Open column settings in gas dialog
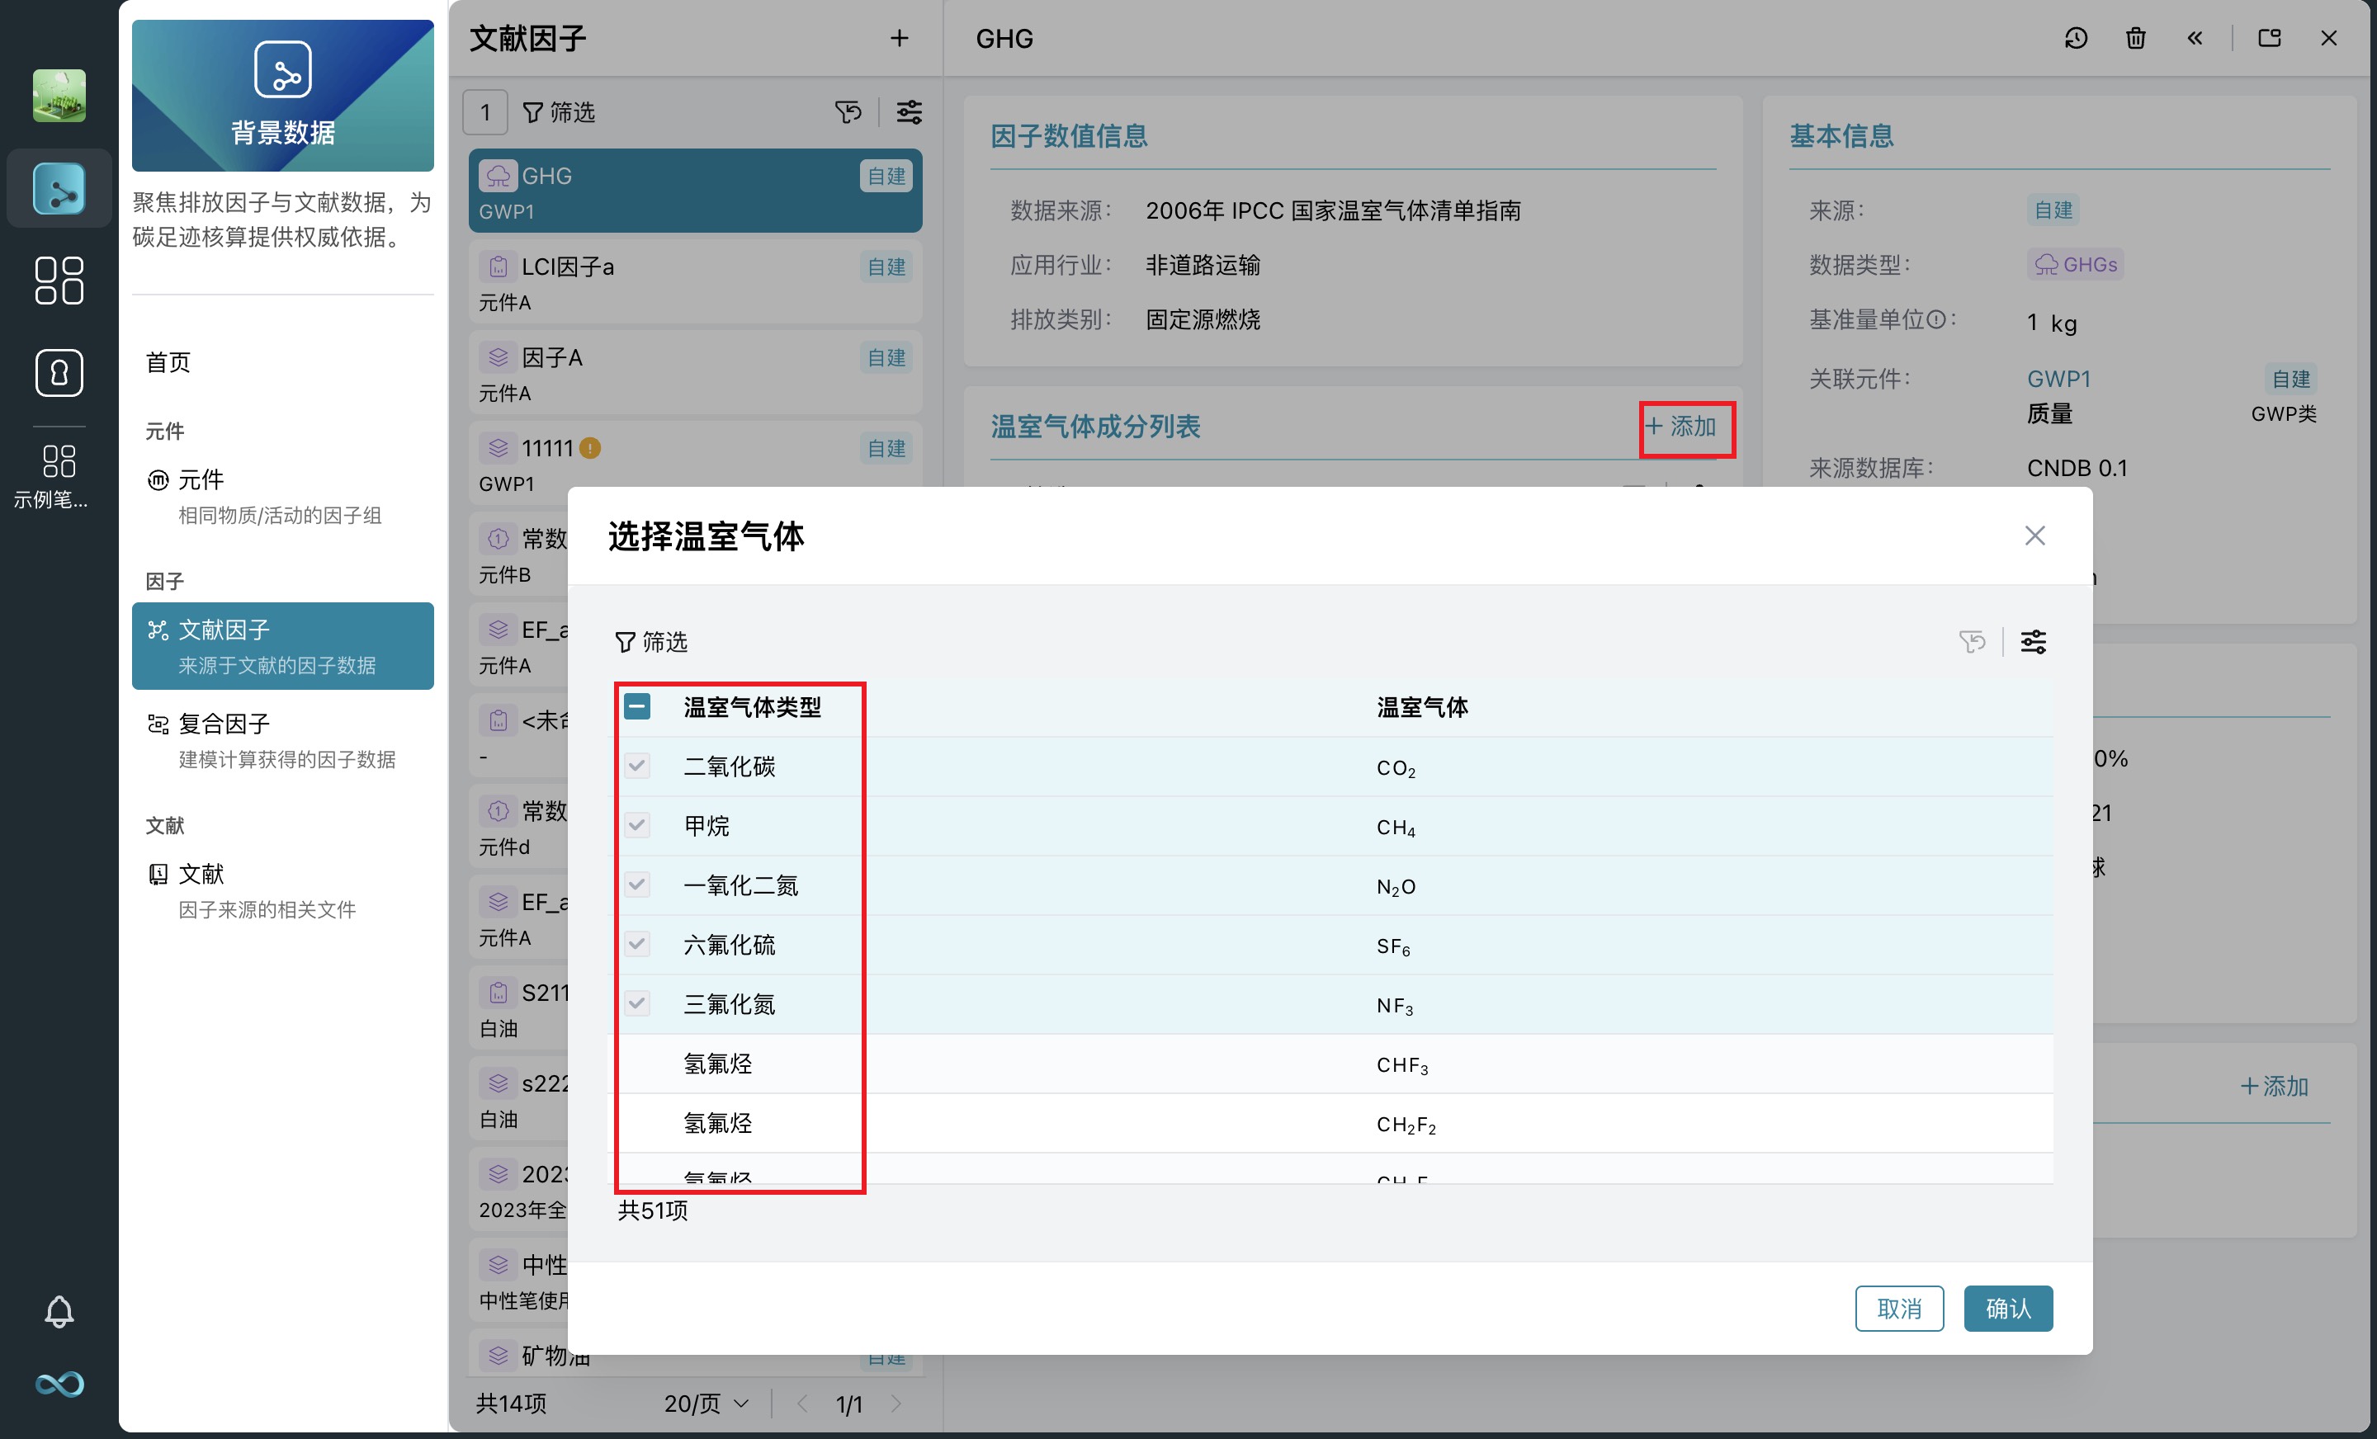 tap(2034, 642)
